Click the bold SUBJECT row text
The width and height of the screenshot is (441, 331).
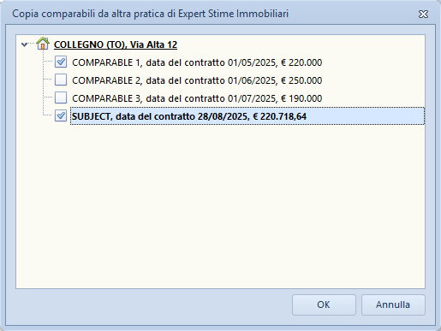coord(189,116)
